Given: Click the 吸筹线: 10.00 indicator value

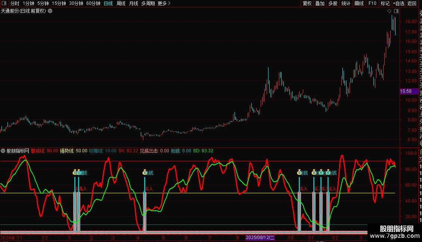Looking at the screenshot, I should pos(103,151).
